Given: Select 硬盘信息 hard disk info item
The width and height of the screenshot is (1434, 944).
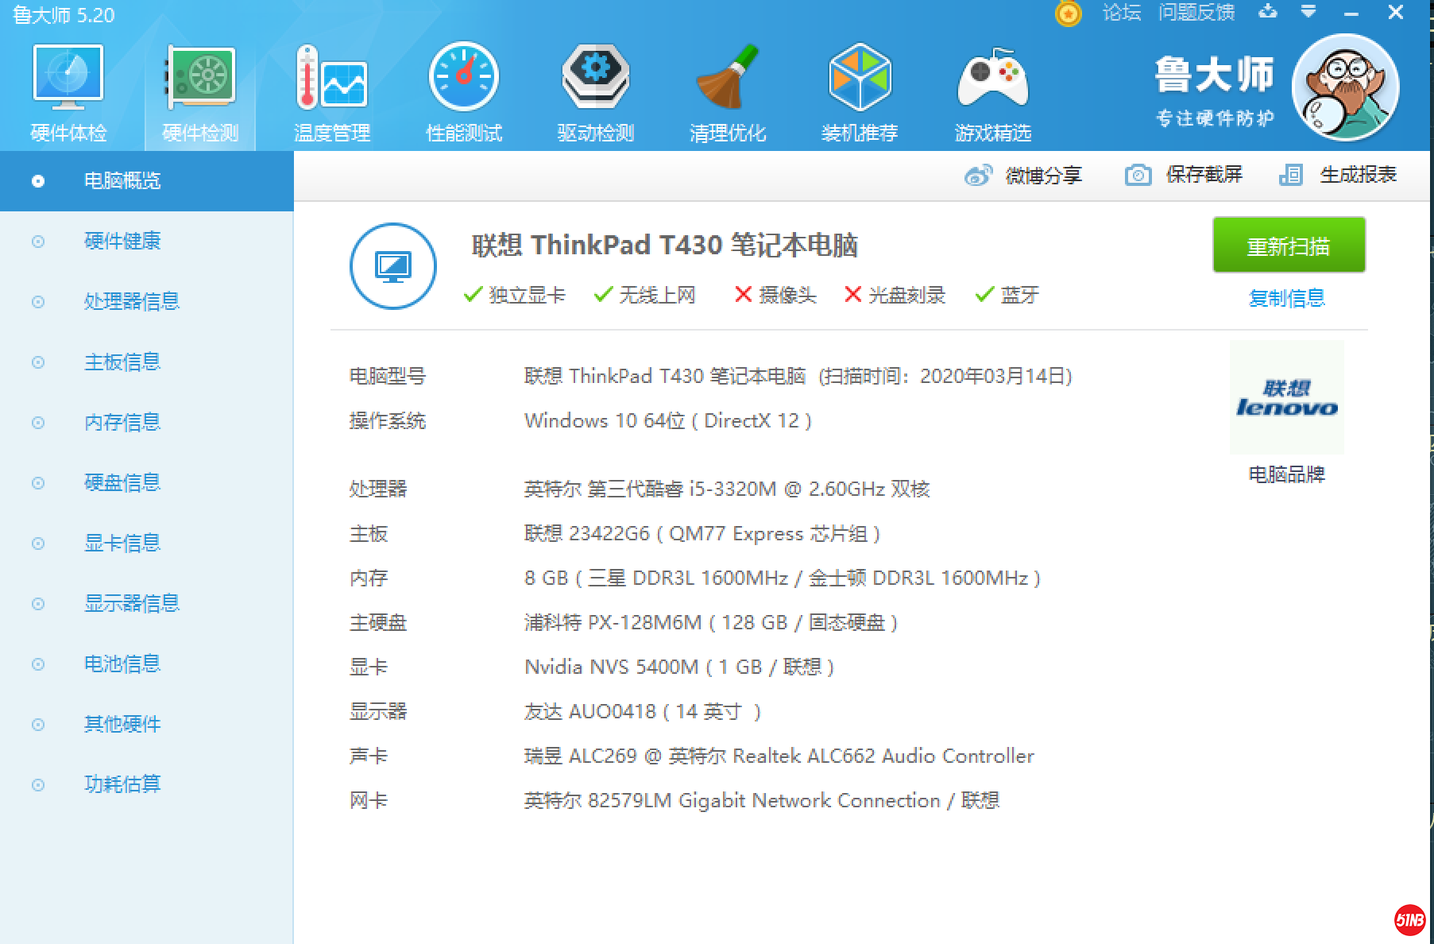Looking at the screenshot, I should 122,482.
